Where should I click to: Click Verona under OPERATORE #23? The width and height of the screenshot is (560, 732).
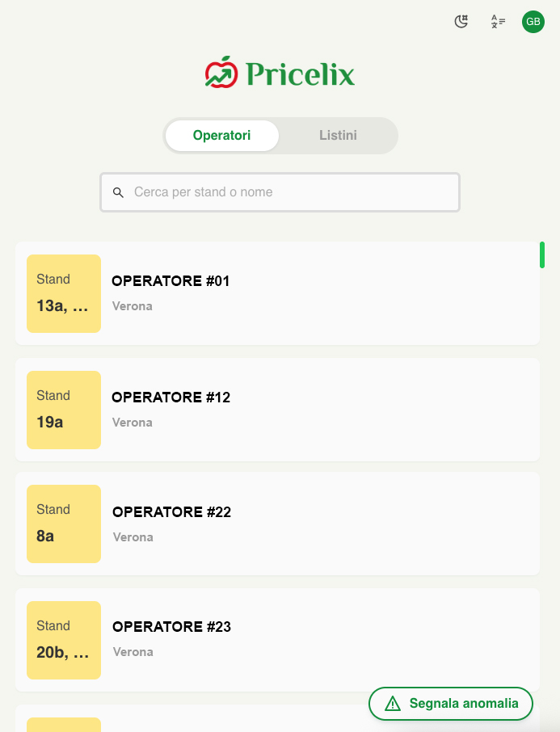point(133,652)
